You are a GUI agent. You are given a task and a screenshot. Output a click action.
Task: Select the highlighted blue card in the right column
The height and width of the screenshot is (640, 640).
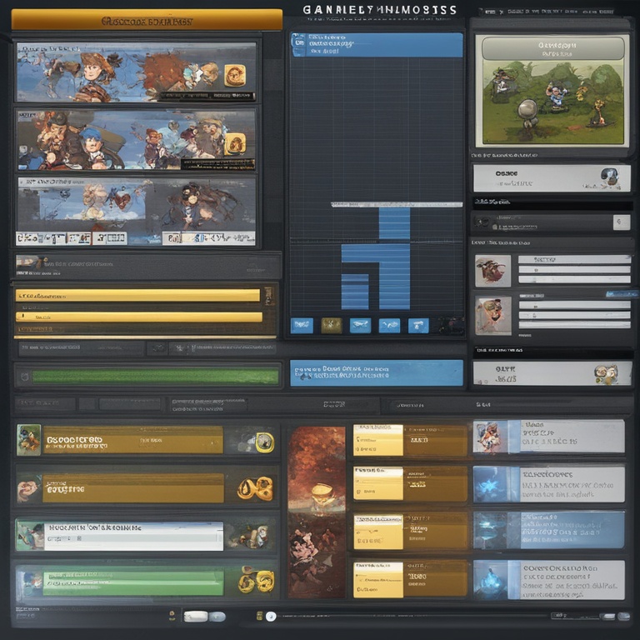549,529
